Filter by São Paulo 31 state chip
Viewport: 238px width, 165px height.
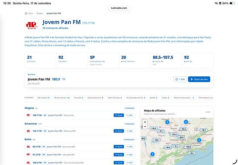44,98
